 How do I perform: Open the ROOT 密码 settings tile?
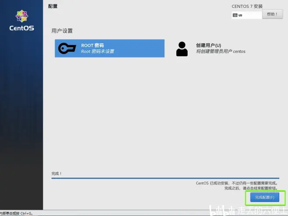110,48
